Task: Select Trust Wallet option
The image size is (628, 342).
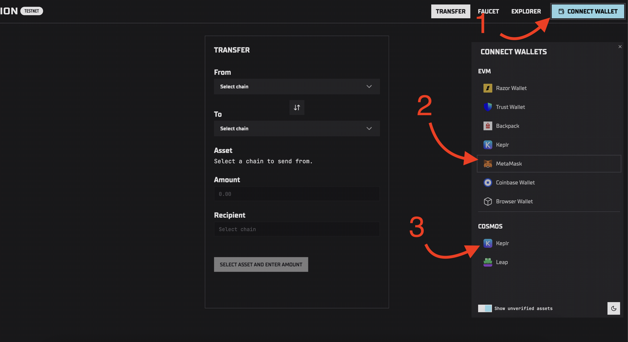Action: pyautogui.click(x=549, y=107)
